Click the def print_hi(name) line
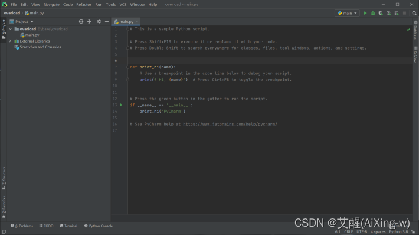Image resolution: width=419 pixels, height=235 pixels. tap(153, 67)
